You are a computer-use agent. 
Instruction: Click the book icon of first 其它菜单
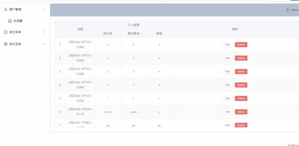click(6, 32)
